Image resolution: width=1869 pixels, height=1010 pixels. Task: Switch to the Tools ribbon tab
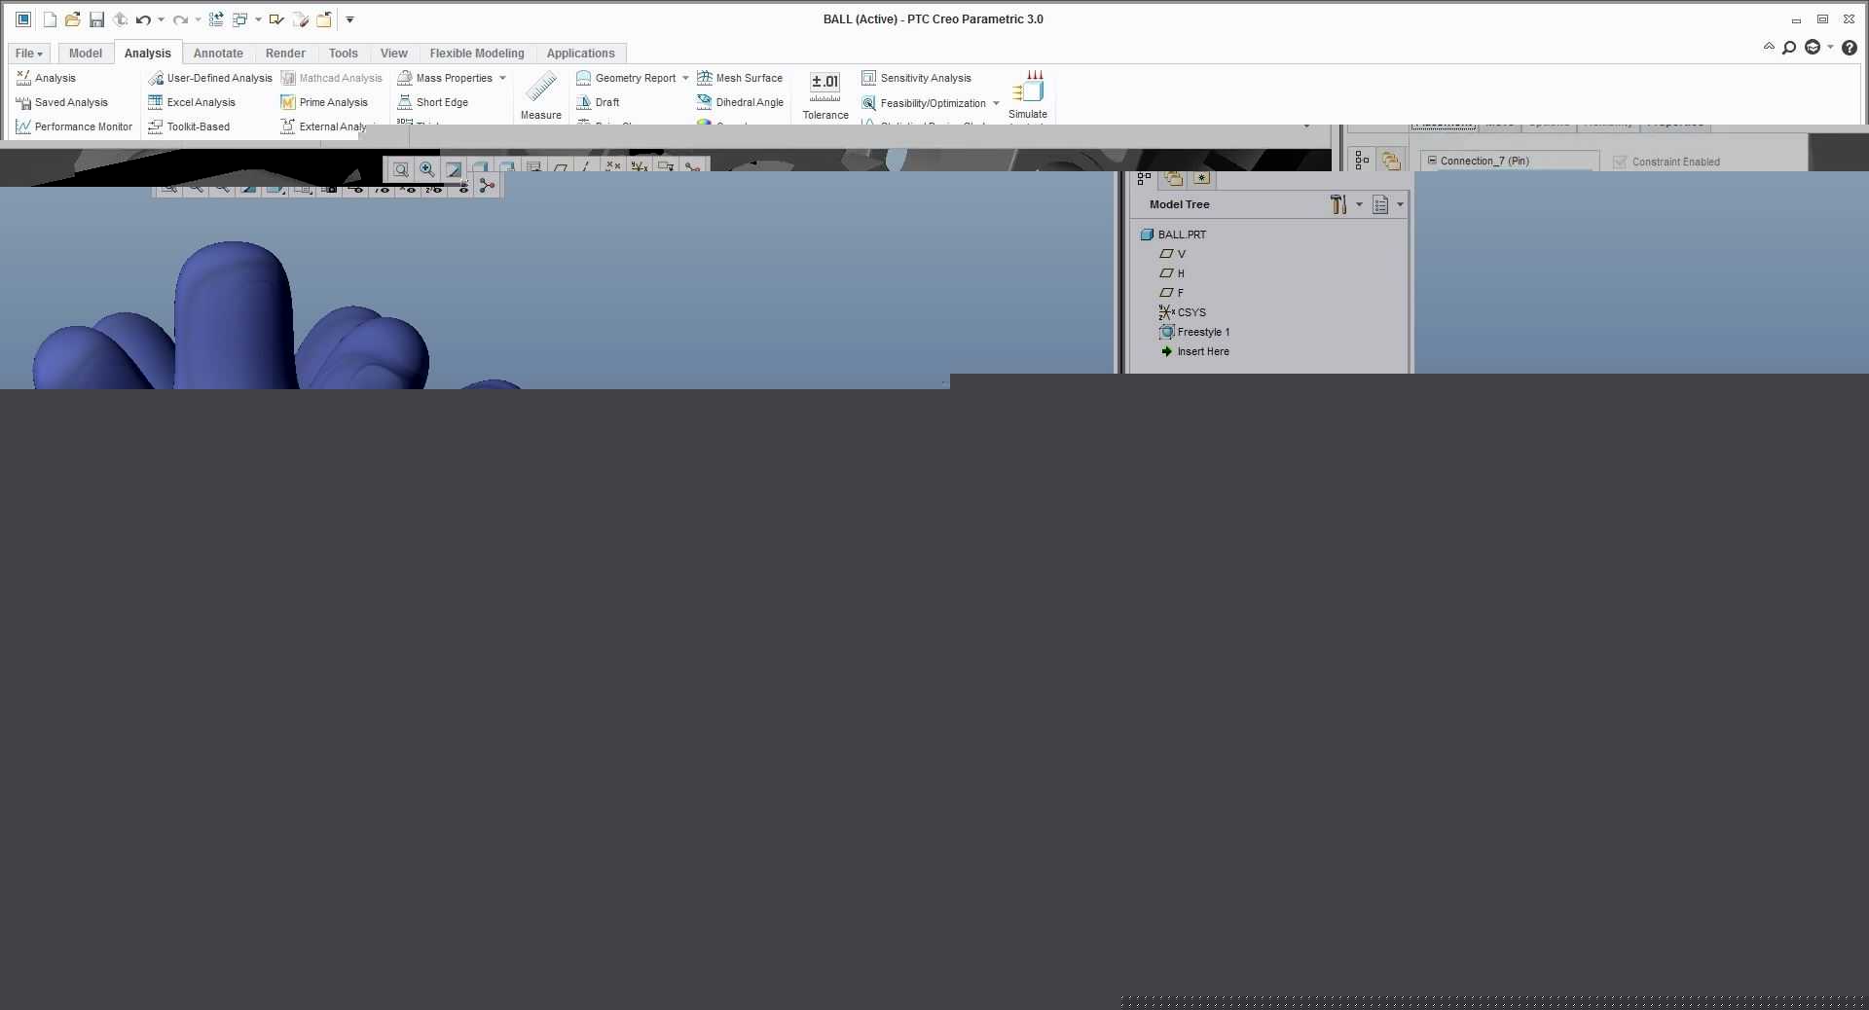click(344, 54)
